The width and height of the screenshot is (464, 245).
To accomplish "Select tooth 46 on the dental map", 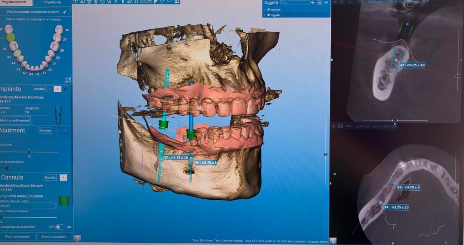I will (x=13, y=46).
